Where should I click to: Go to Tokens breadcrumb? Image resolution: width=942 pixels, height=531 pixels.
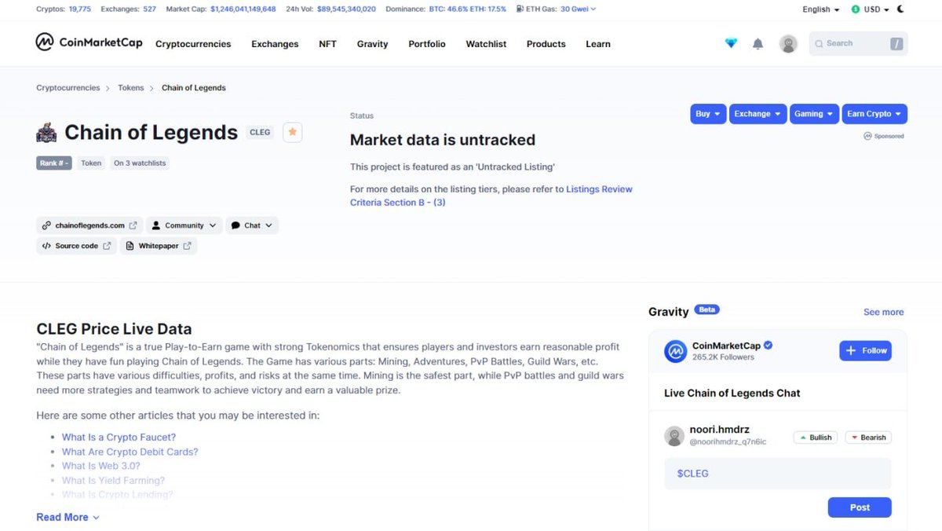click(x=131, y=88)
